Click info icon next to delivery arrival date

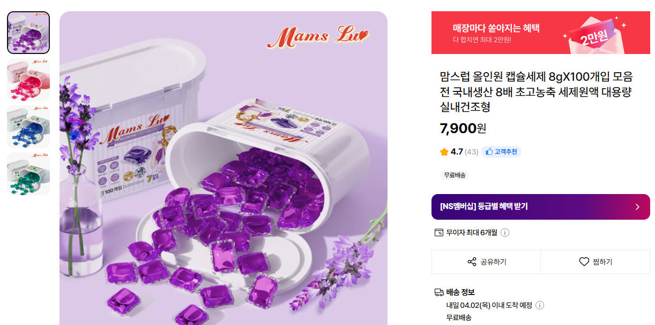pos(540,305)
